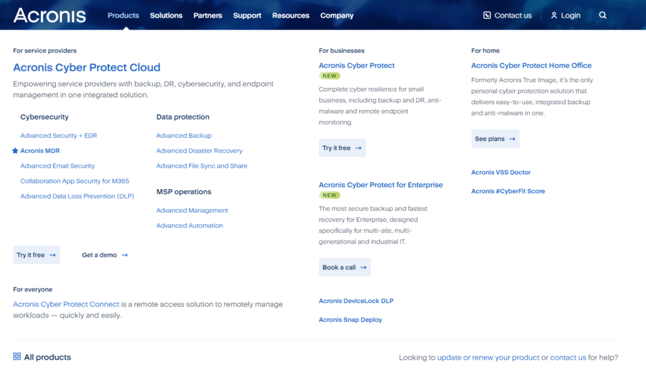Click the All products grid icon
The width and height of the screenshot is (646, 371).
17,356
